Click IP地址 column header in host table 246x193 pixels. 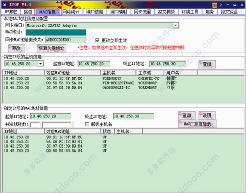coord(23,73)
